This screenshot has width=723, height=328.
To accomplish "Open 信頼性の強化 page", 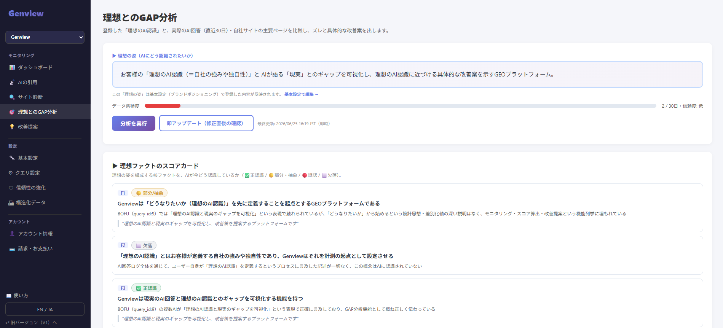I will point(45,188).
